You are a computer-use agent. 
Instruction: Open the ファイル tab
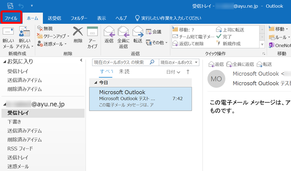pos(11,18)
